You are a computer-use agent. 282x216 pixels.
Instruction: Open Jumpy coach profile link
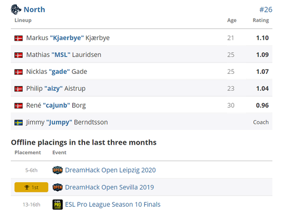click(59, 123)
